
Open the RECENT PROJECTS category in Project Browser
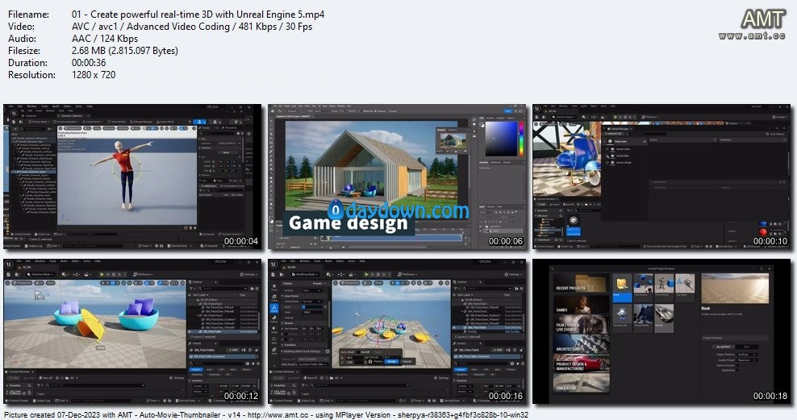[x=582, y=283]
